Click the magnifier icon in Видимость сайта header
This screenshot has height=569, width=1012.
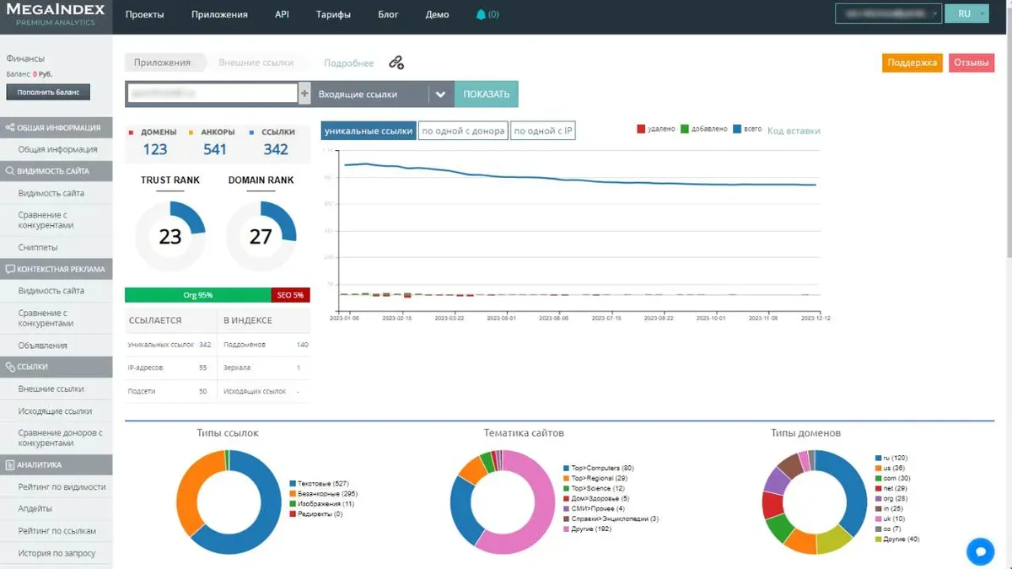(x=10, y=171)
